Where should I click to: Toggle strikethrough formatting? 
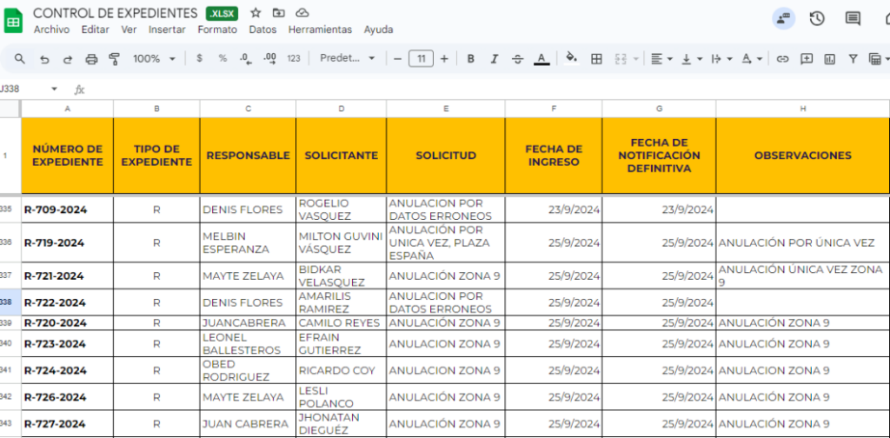coord(517,59)
